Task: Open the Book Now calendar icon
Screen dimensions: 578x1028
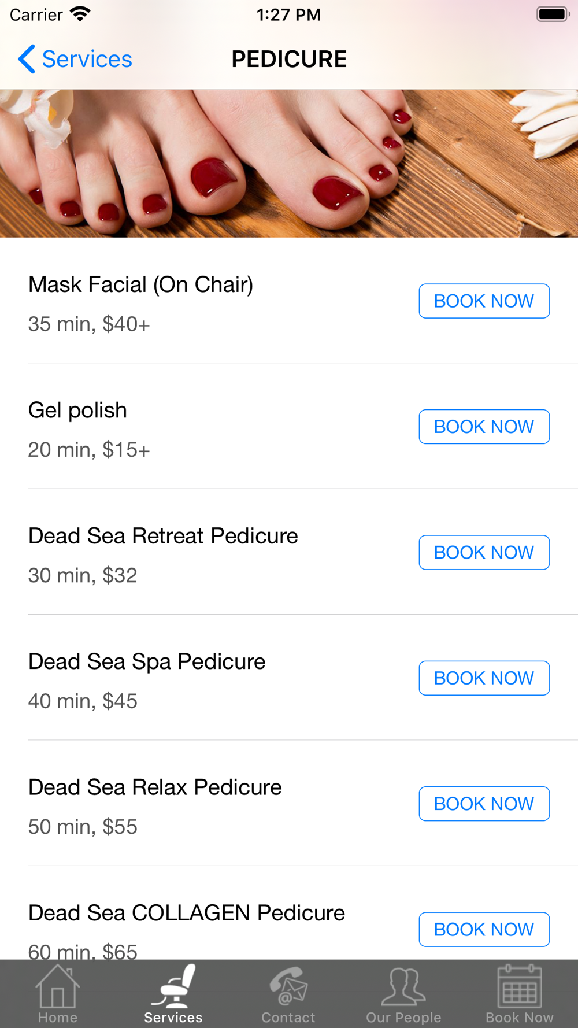Action: click(x=520, y=986)
